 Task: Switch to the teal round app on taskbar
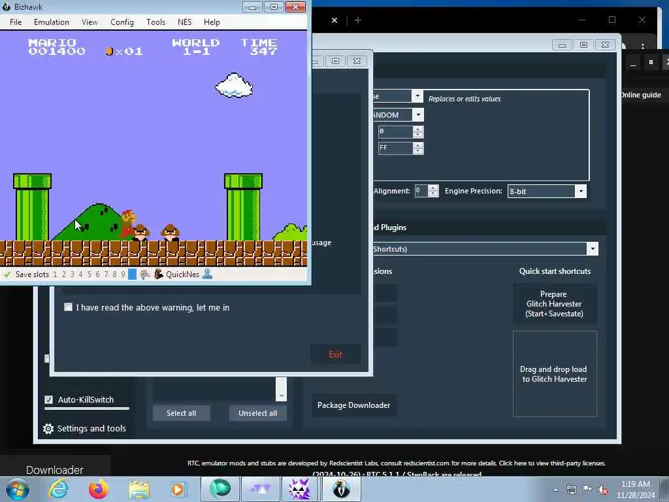point(220,489)
